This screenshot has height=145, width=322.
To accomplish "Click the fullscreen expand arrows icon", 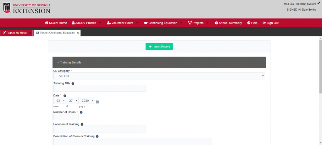I will click(x=319, y=3).
